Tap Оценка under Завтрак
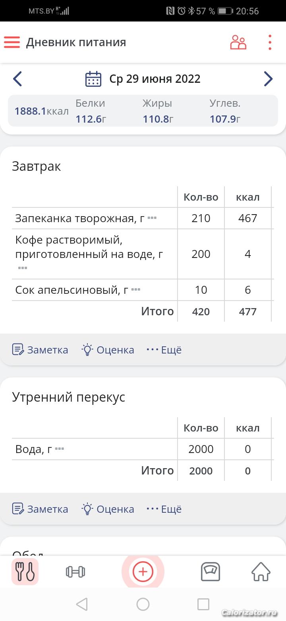The width and height of the screenshot is (286, 621). [108, 350]
